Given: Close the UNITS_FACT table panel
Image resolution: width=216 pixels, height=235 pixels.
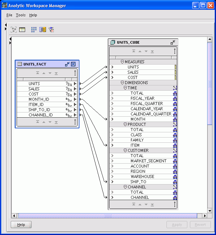Looking at the screenshot, I should [x=73, y=64].
